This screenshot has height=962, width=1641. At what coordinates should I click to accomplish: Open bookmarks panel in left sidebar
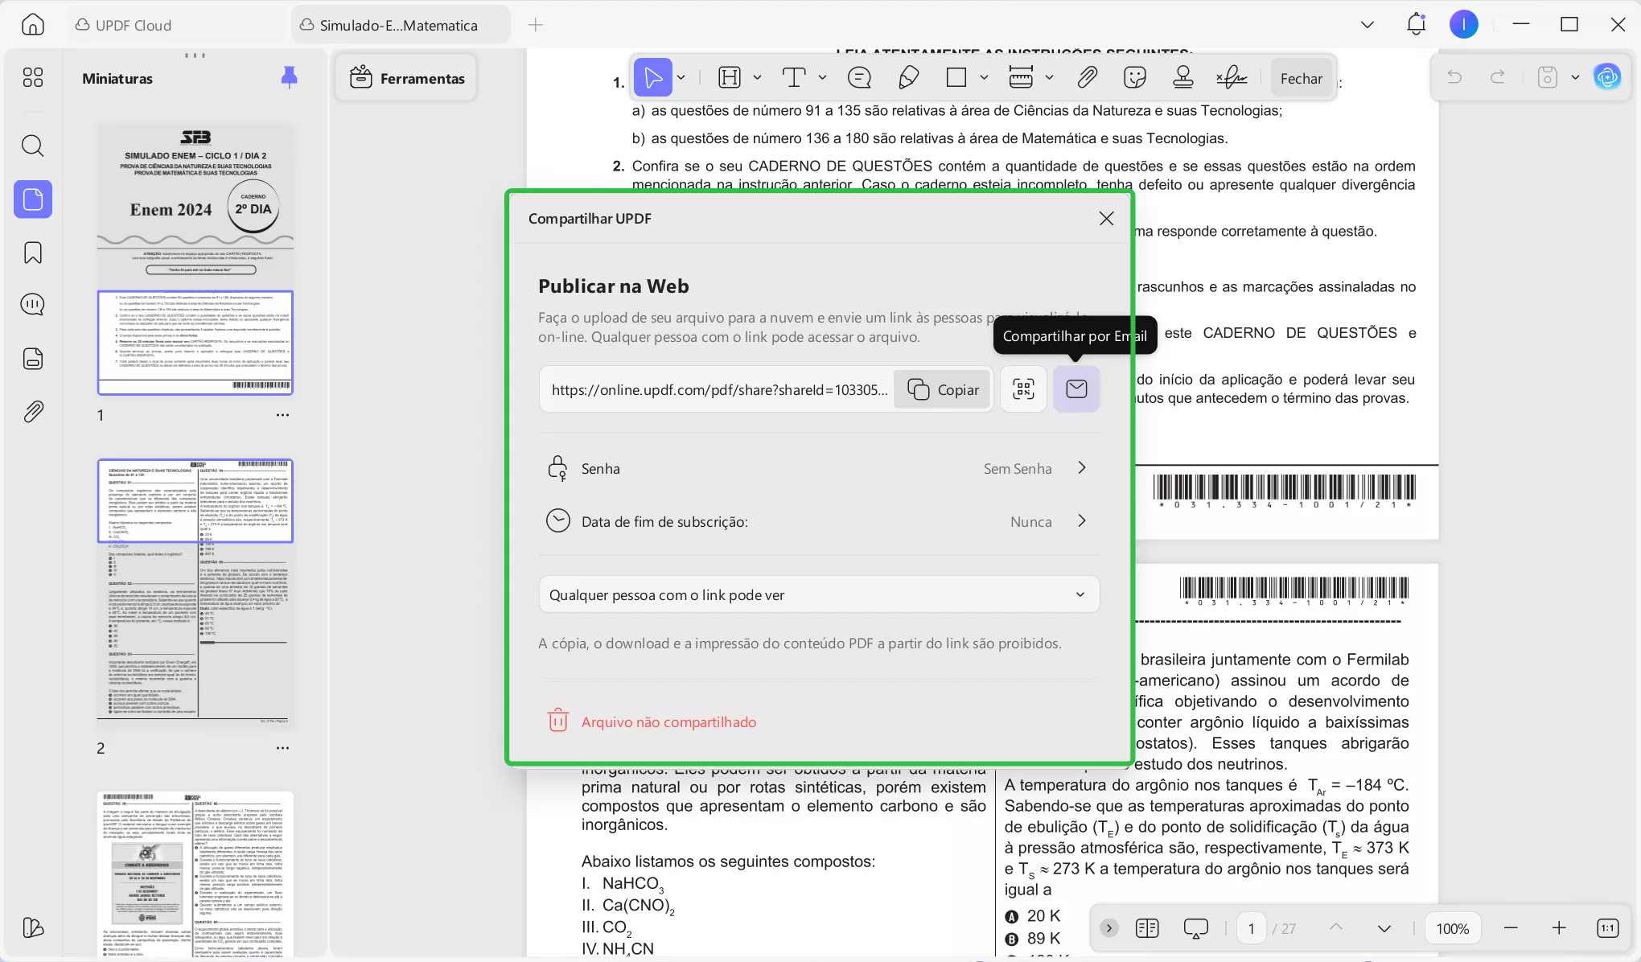pyautogui.click(x=33, y=253)
